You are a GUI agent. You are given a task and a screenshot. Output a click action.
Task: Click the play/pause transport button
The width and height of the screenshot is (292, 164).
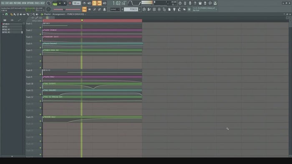click(60, 3)
